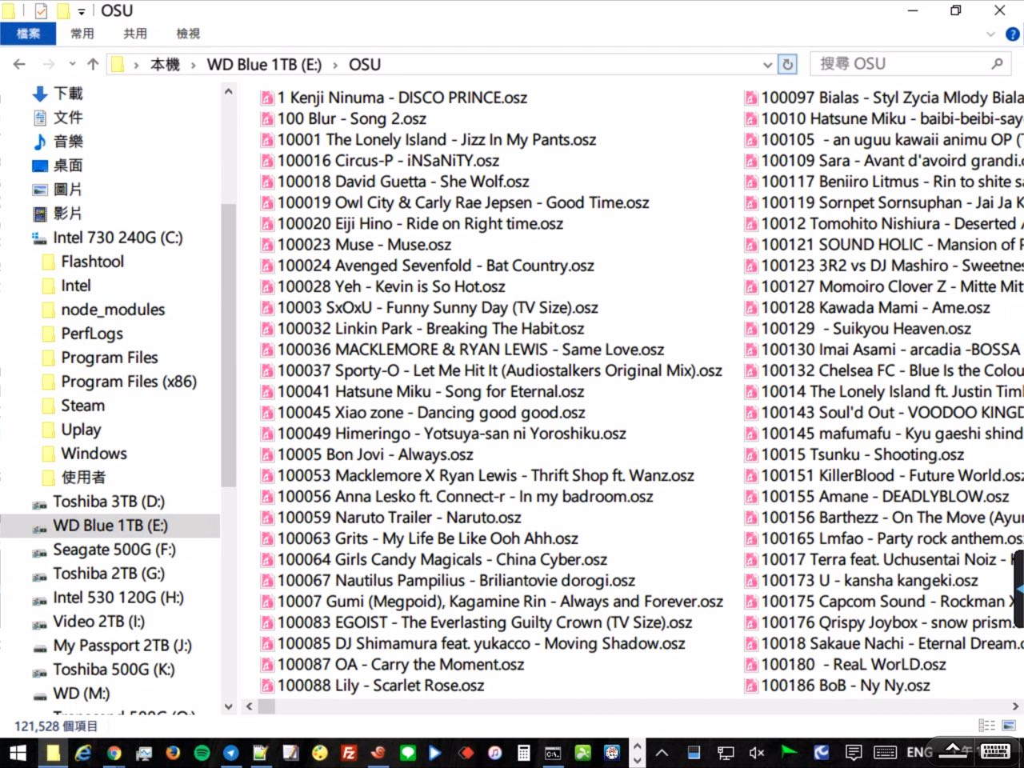
Task: Click WD Blue 1TB (E:) in breadcrumb path
Action: point(264,65)
